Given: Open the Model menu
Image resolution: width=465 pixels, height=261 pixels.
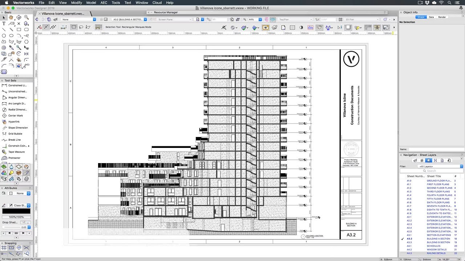Looking at the screenshot, I should [x=91, y=3].
